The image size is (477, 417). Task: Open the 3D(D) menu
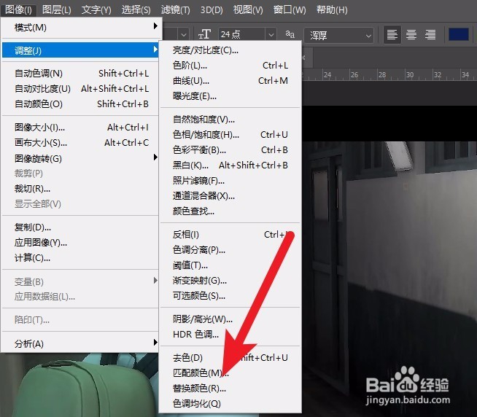coord(212,9)
